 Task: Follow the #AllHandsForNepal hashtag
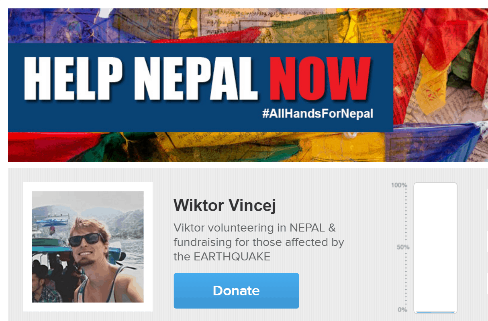coord(317,114)
